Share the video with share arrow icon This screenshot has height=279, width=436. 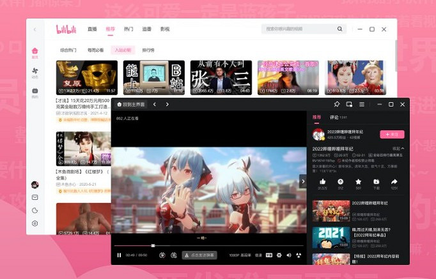pos(394,181)
